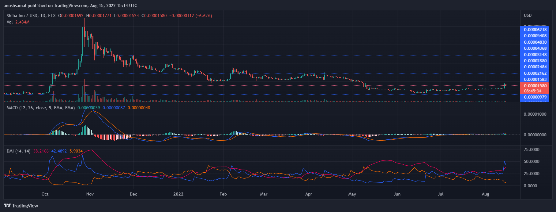Click the 0.00006218 price level label

(x=535, y=30)
